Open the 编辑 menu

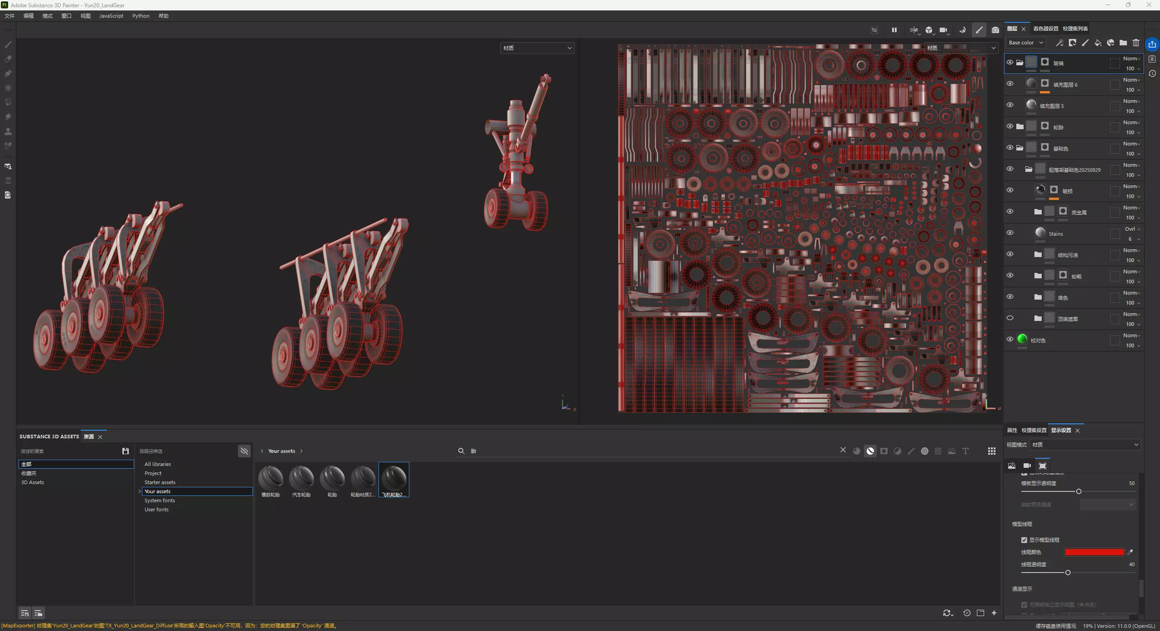pyautogui.click(x=29, y=16)
